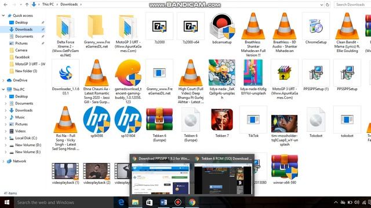Go back to the previous folder
371x208 pixels.
point(5,5)
